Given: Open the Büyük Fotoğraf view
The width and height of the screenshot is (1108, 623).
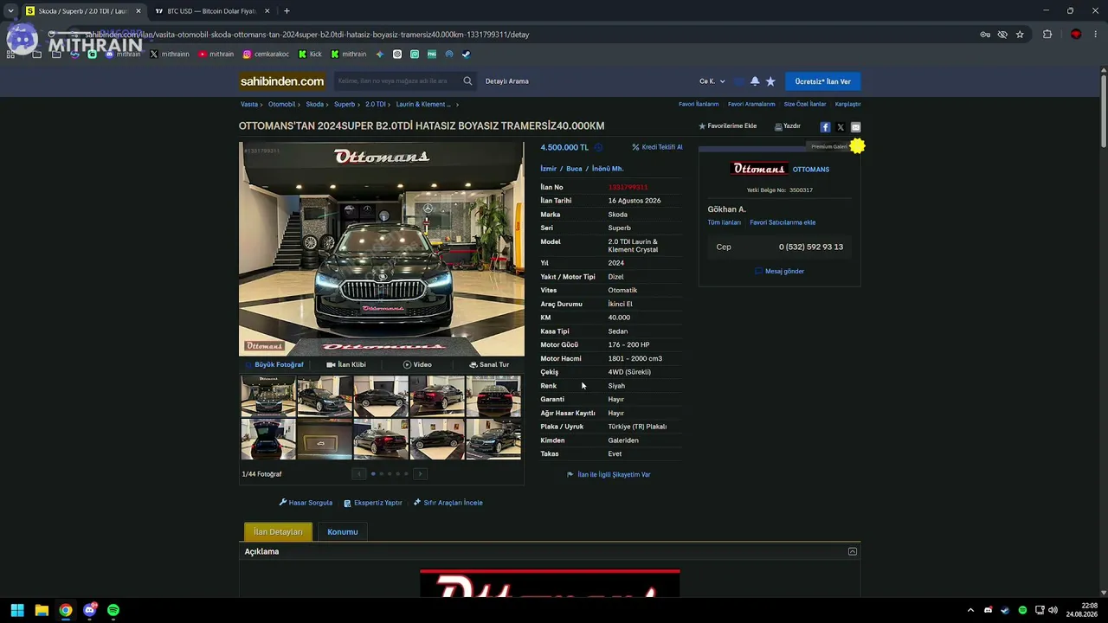Looking at the screenshot, I should click(x=274, y=364).
